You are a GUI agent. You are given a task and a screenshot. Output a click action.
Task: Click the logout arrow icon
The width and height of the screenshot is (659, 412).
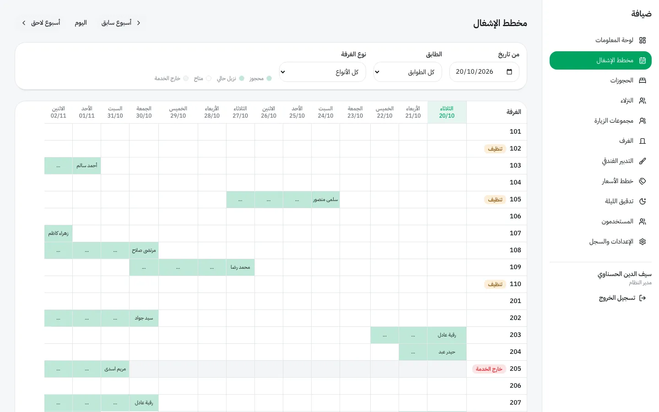point(643,298)
